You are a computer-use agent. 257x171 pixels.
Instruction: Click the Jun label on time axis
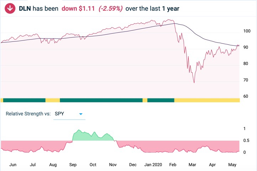[12, 165]
